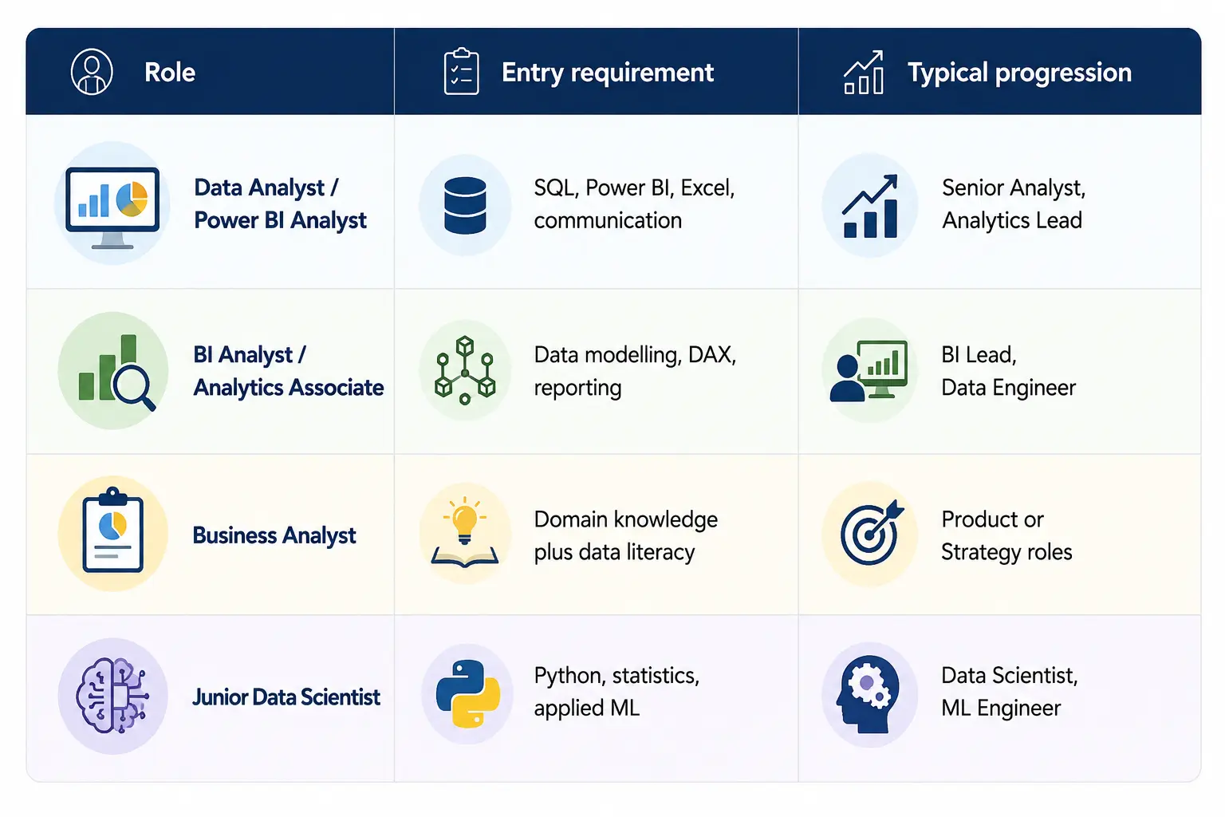Select the clipboard pie chart icon
Viewport: 1225px width, 817px height.
click(112, 531)
